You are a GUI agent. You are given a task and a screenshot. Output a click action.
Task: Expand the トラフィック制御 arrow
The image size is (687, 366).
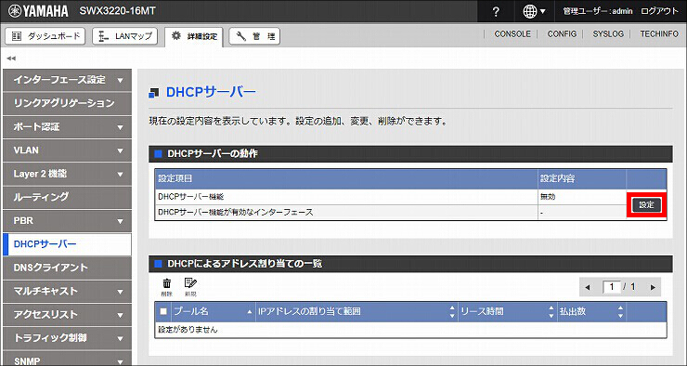click(120, 339)
